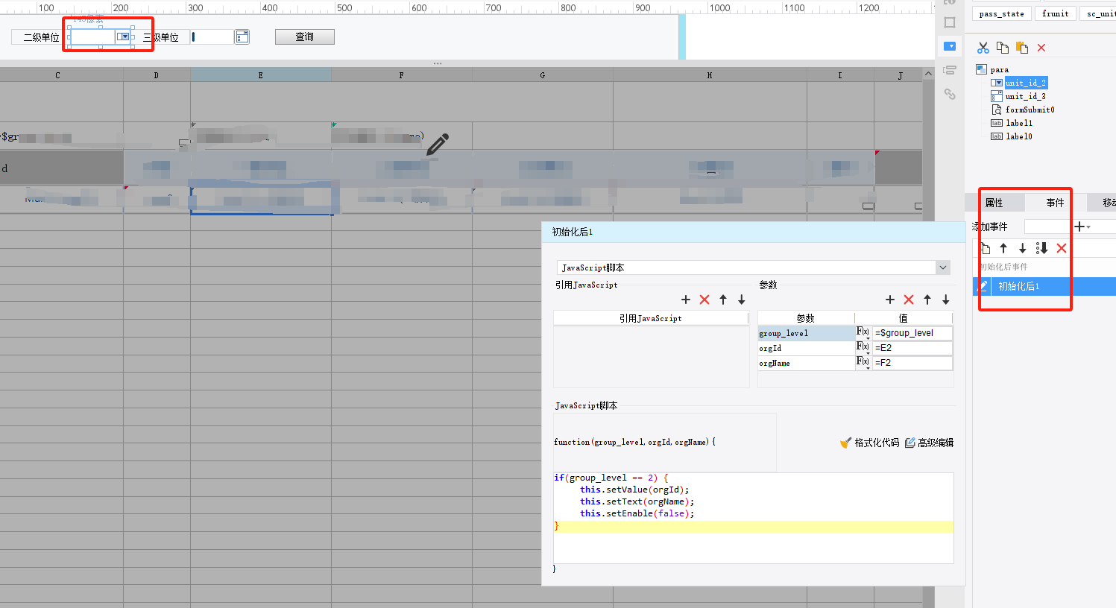Click the 添加事件 input field

(x=1048, y=227)
